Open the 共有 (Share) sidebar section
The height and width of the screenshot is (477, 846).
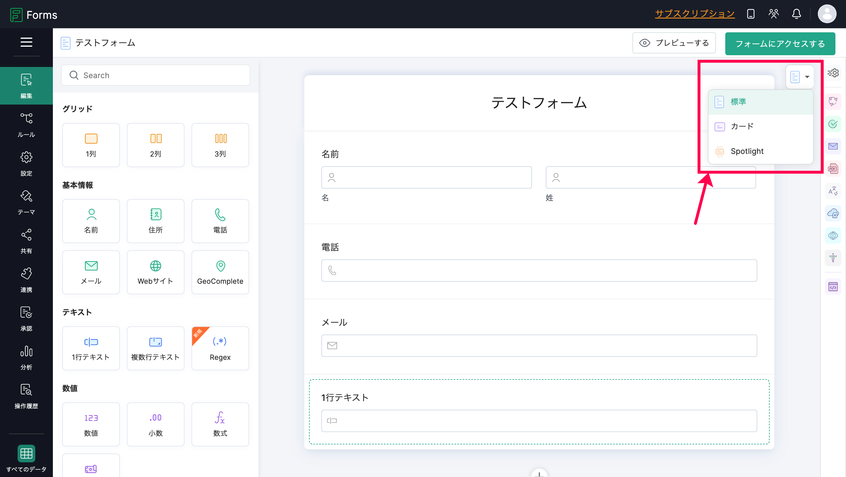(x=26, y=241)
